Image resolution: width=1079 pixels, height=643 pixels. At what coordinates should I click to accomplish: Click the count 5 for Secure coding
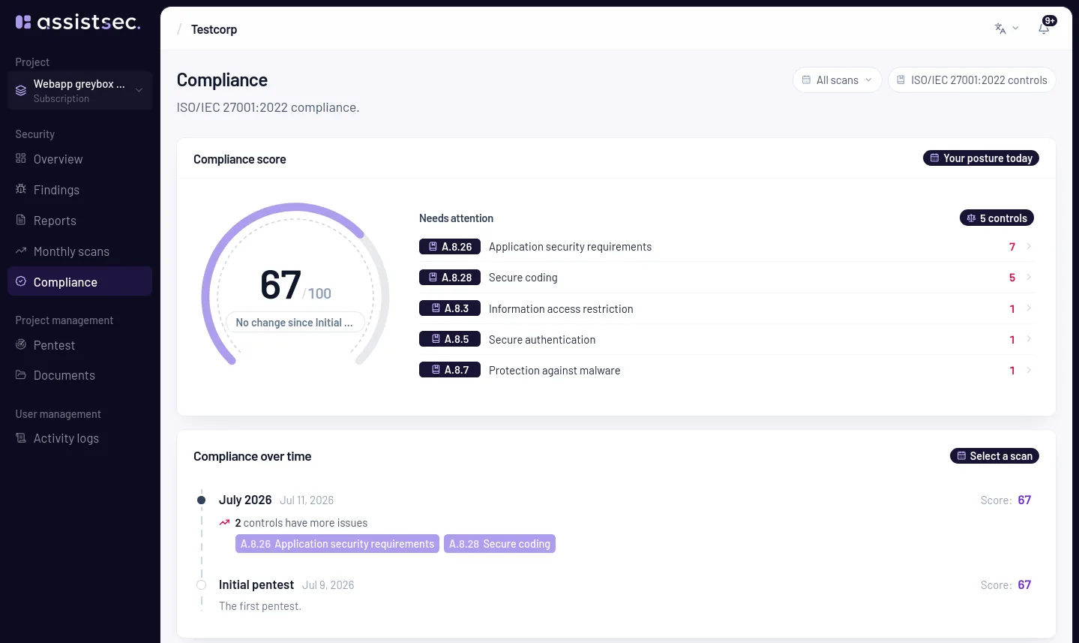(x=1012, y=278)
